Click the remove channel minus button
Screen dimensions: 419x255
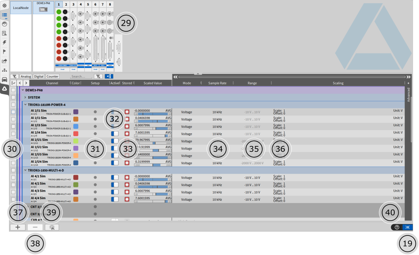(x=35, y=227)
